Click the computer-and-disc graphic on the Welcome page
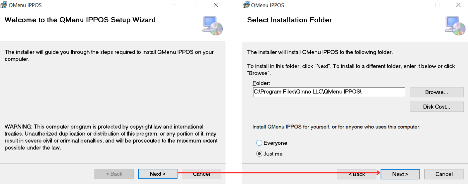468x193 pixels. 213,26
